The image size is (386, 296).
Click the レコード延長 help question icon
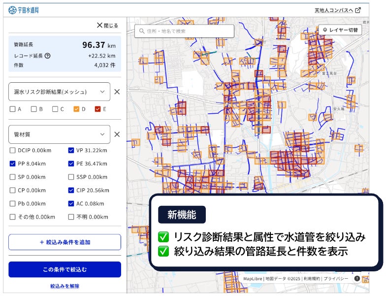[47, 56]
